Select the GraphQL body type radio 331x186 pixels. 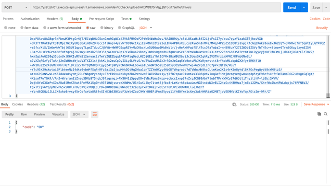tap(119, 27)
